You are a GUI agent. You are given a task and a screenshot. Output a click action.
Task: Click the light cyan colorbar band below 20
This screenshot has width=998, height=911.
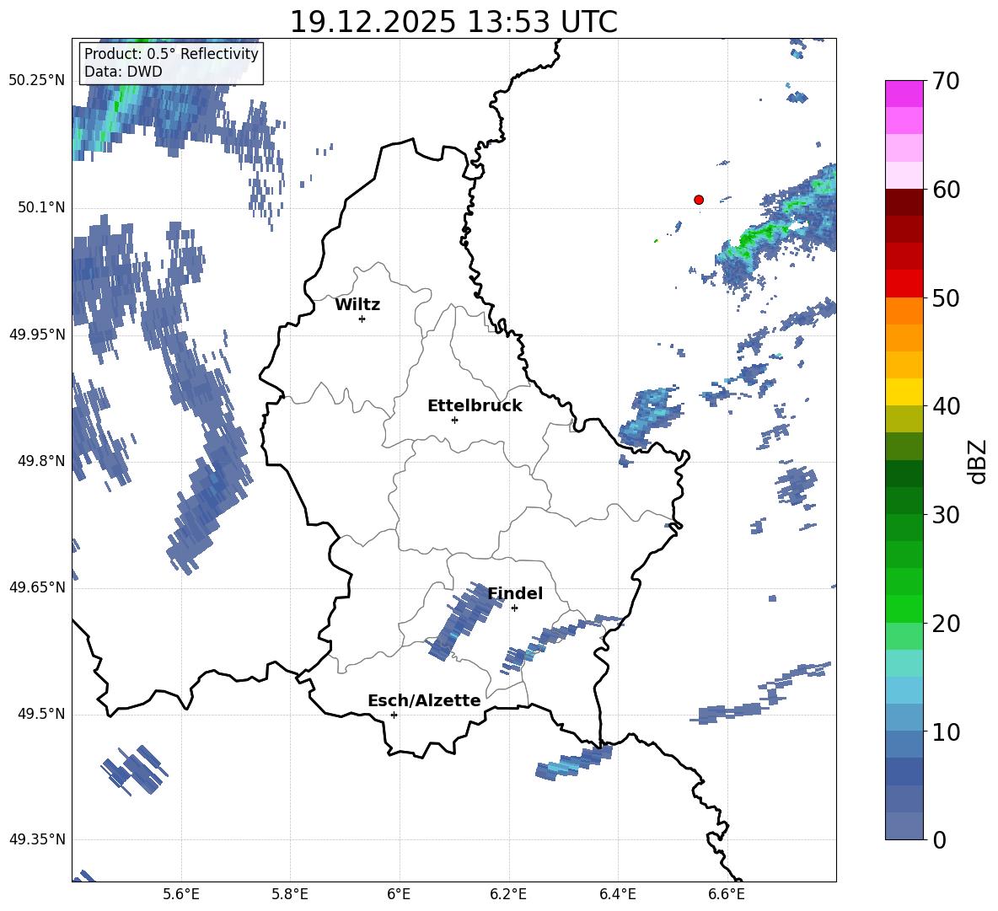(904, 663)
